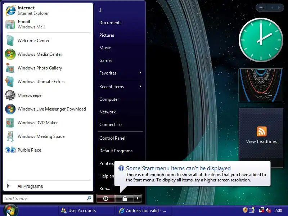This screenshot has height=216, width=288.
Task: Click the Start Search magnifier icon
Action: coord(89,198)
